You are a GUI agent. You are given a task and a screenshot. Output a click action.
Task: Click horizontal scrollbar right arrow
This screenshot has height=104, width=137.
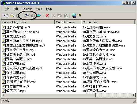134,95
